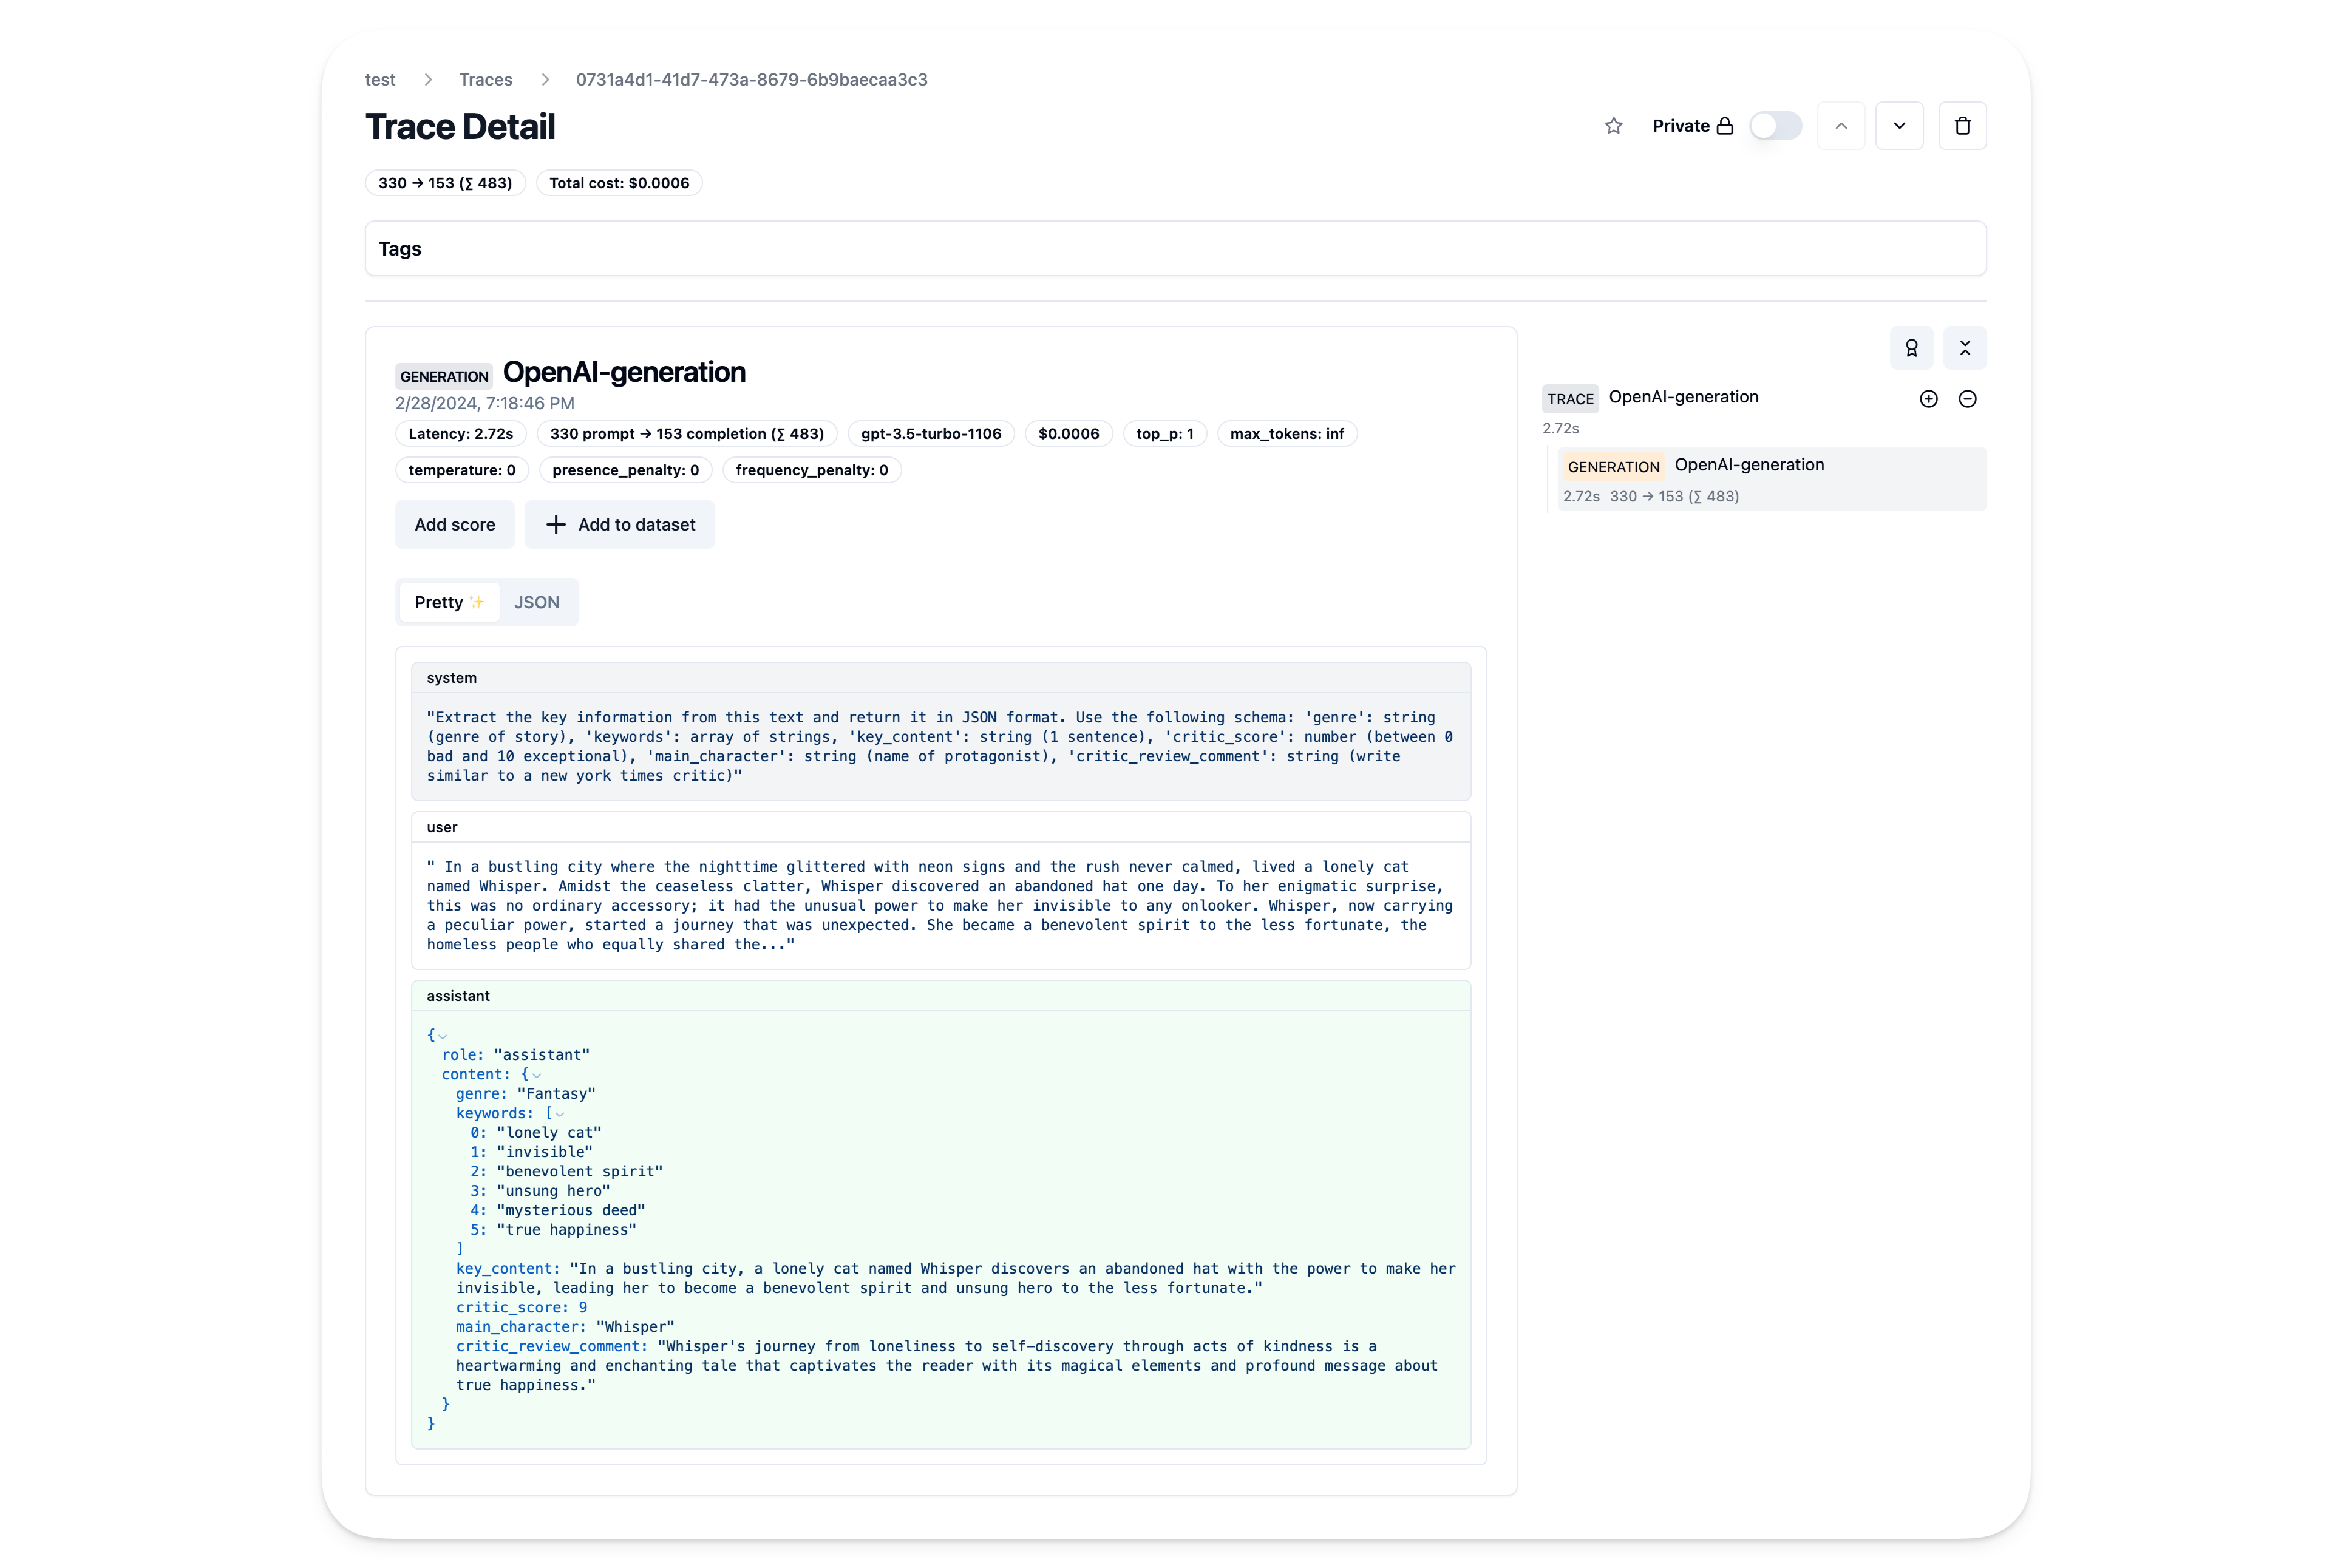Select the OpenAI-generation node in trace tree
Screen dimensions: 2352x1568
(x=1748, y=465)
